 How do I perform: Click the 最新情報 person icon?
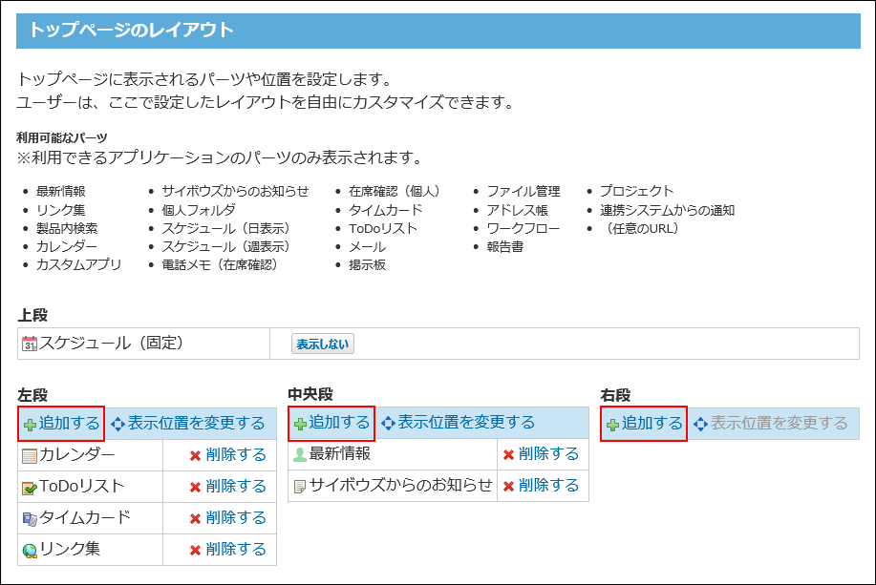pos(300,455)
